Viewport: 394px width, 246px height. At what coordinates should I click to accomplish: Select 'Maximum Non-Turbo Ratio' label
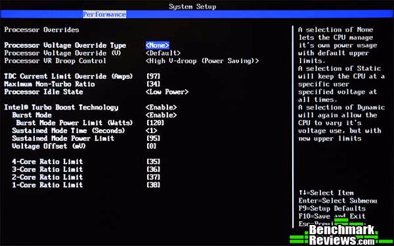click(49, 84)
